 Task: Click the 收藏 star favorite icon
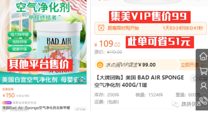coord(195,78)
